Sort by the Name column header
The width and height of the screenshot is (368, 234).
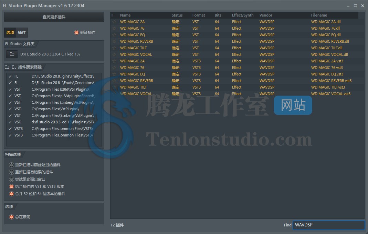click(x=125, y=15)
